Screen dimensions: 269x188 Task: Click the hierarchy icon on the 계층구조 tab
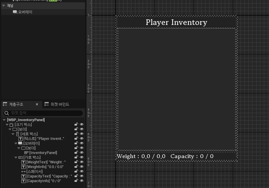pos(5,104)
